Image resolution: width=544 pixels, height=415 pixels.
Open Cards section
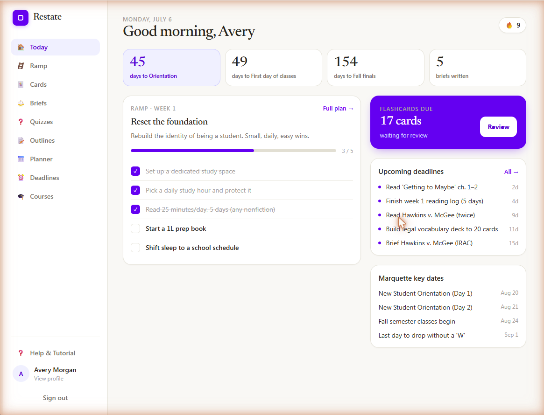point(55,84)
